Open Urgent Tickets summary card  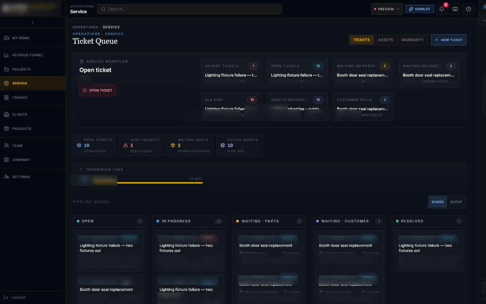(x=231, y=73)
